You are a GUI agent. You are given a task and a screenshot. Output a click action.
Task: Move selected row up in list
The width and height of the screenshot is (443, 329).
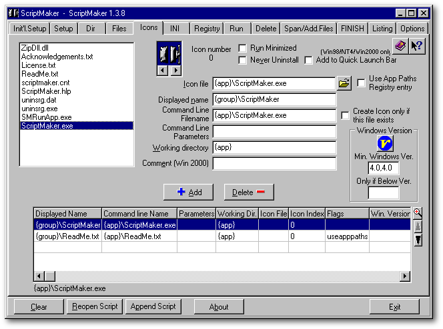click(x=418, y=226)
